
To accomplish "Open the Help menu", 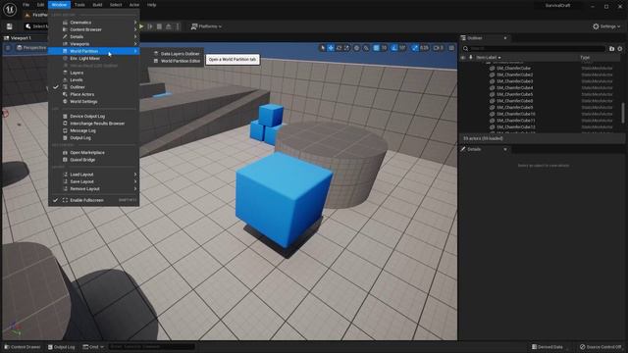I will pyautogui.click(x=151, y=5).
